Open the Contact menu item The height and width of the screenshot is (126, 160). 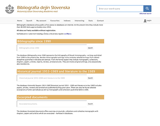point(100,21)
